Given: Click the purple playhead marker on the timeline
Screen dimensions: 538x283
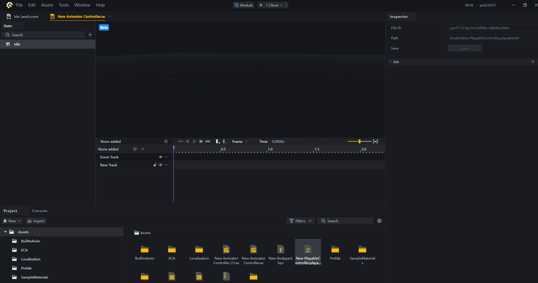Looking at the screenshot, I should click(174, 148).
